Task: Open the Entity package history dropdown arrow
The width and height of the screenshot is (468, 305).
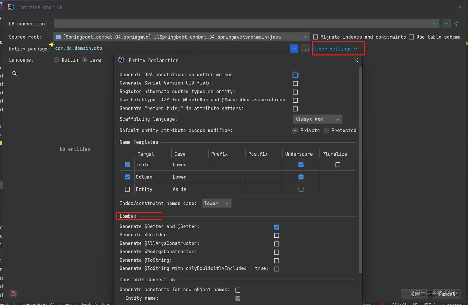Action: tap(294, 49)
